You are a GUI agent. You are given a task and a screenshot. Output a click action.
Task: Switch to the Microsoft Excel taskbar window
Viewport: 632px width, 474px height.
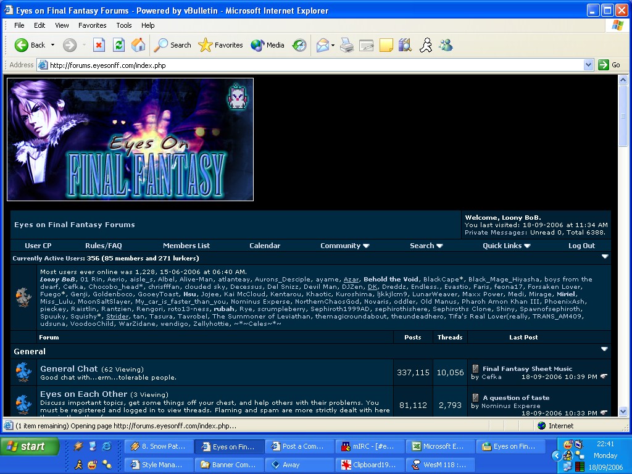click(x=440, y=446)
